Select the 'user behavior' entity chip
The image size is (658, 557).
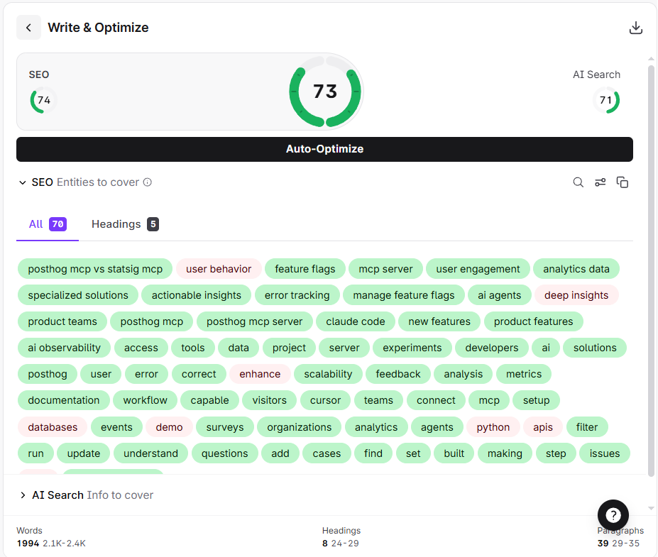(x=219, y=269)
